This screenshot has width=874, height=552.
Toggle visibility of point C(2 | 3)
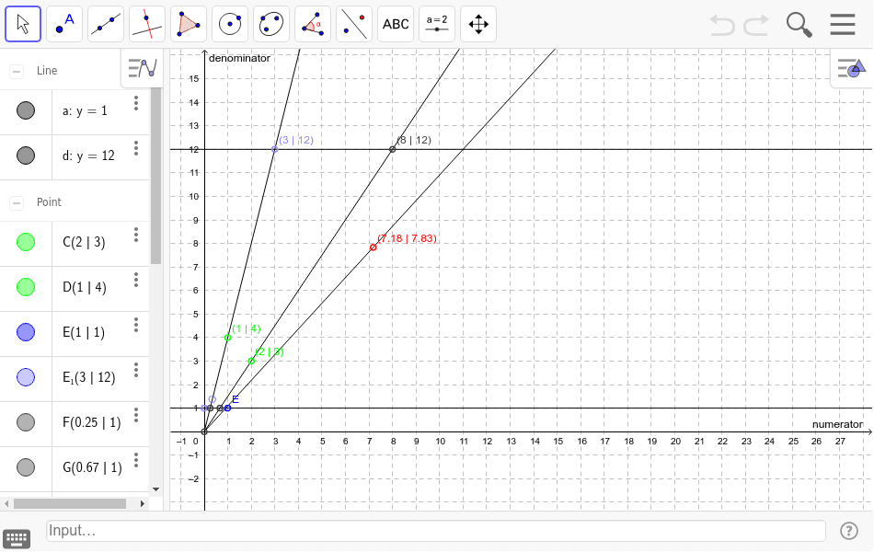point(26,242)
